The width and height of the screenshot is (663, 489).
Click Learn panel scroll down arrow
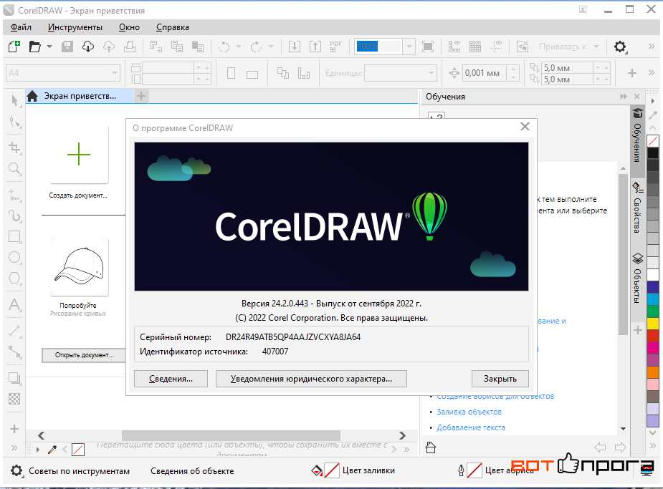[x=624, y=429]
